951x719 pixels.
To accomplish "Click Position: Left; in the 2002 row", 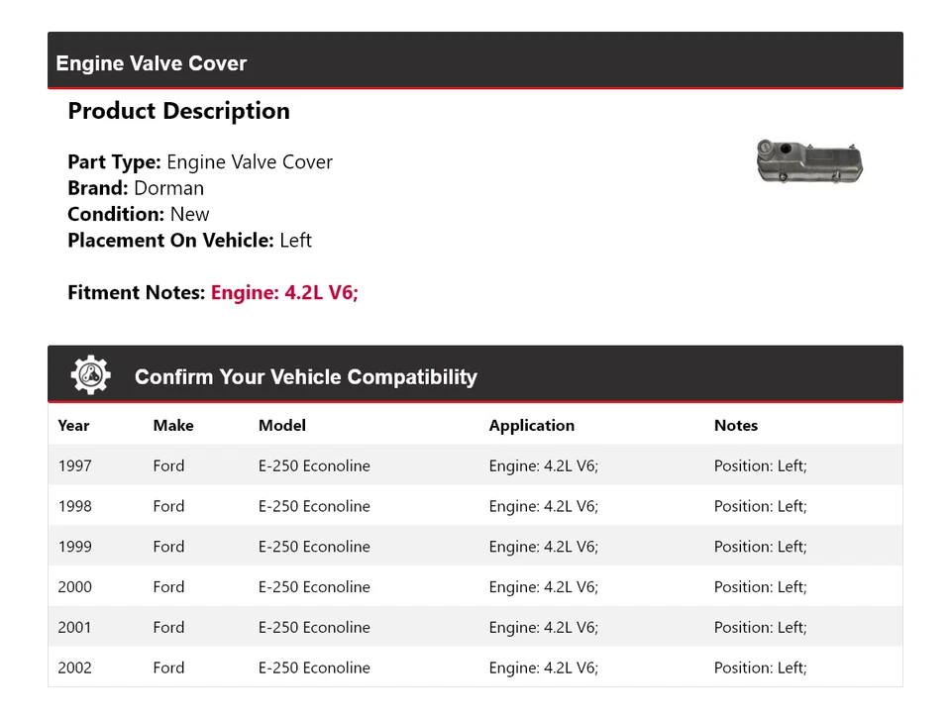I will point(760,668).
